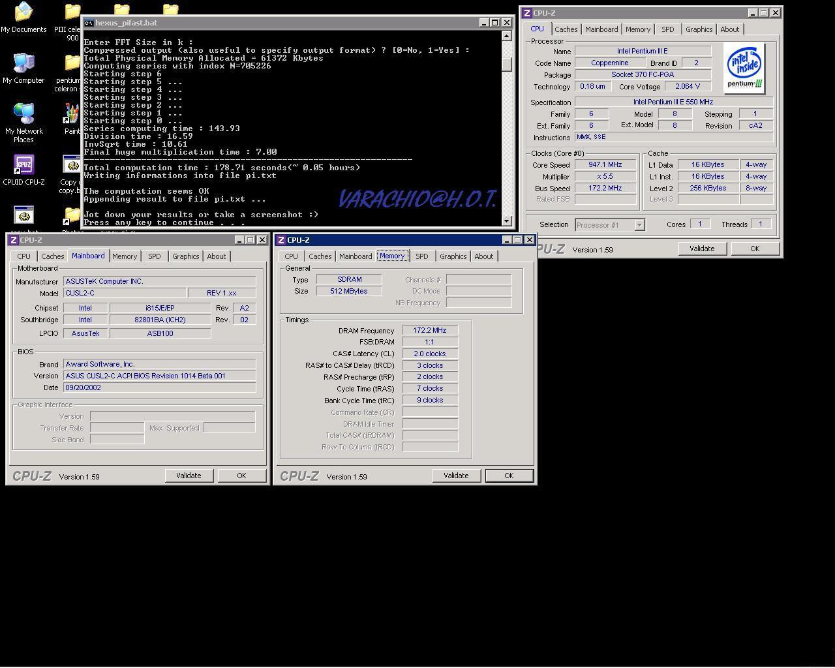Click the manufacturer field 'ASUSTeK Computer INC.'

[x=159, y=282]
